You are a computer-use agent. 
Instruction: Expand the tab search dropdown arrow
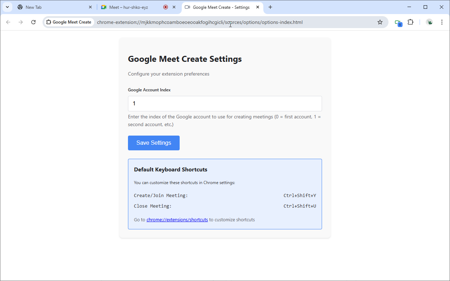7,7
